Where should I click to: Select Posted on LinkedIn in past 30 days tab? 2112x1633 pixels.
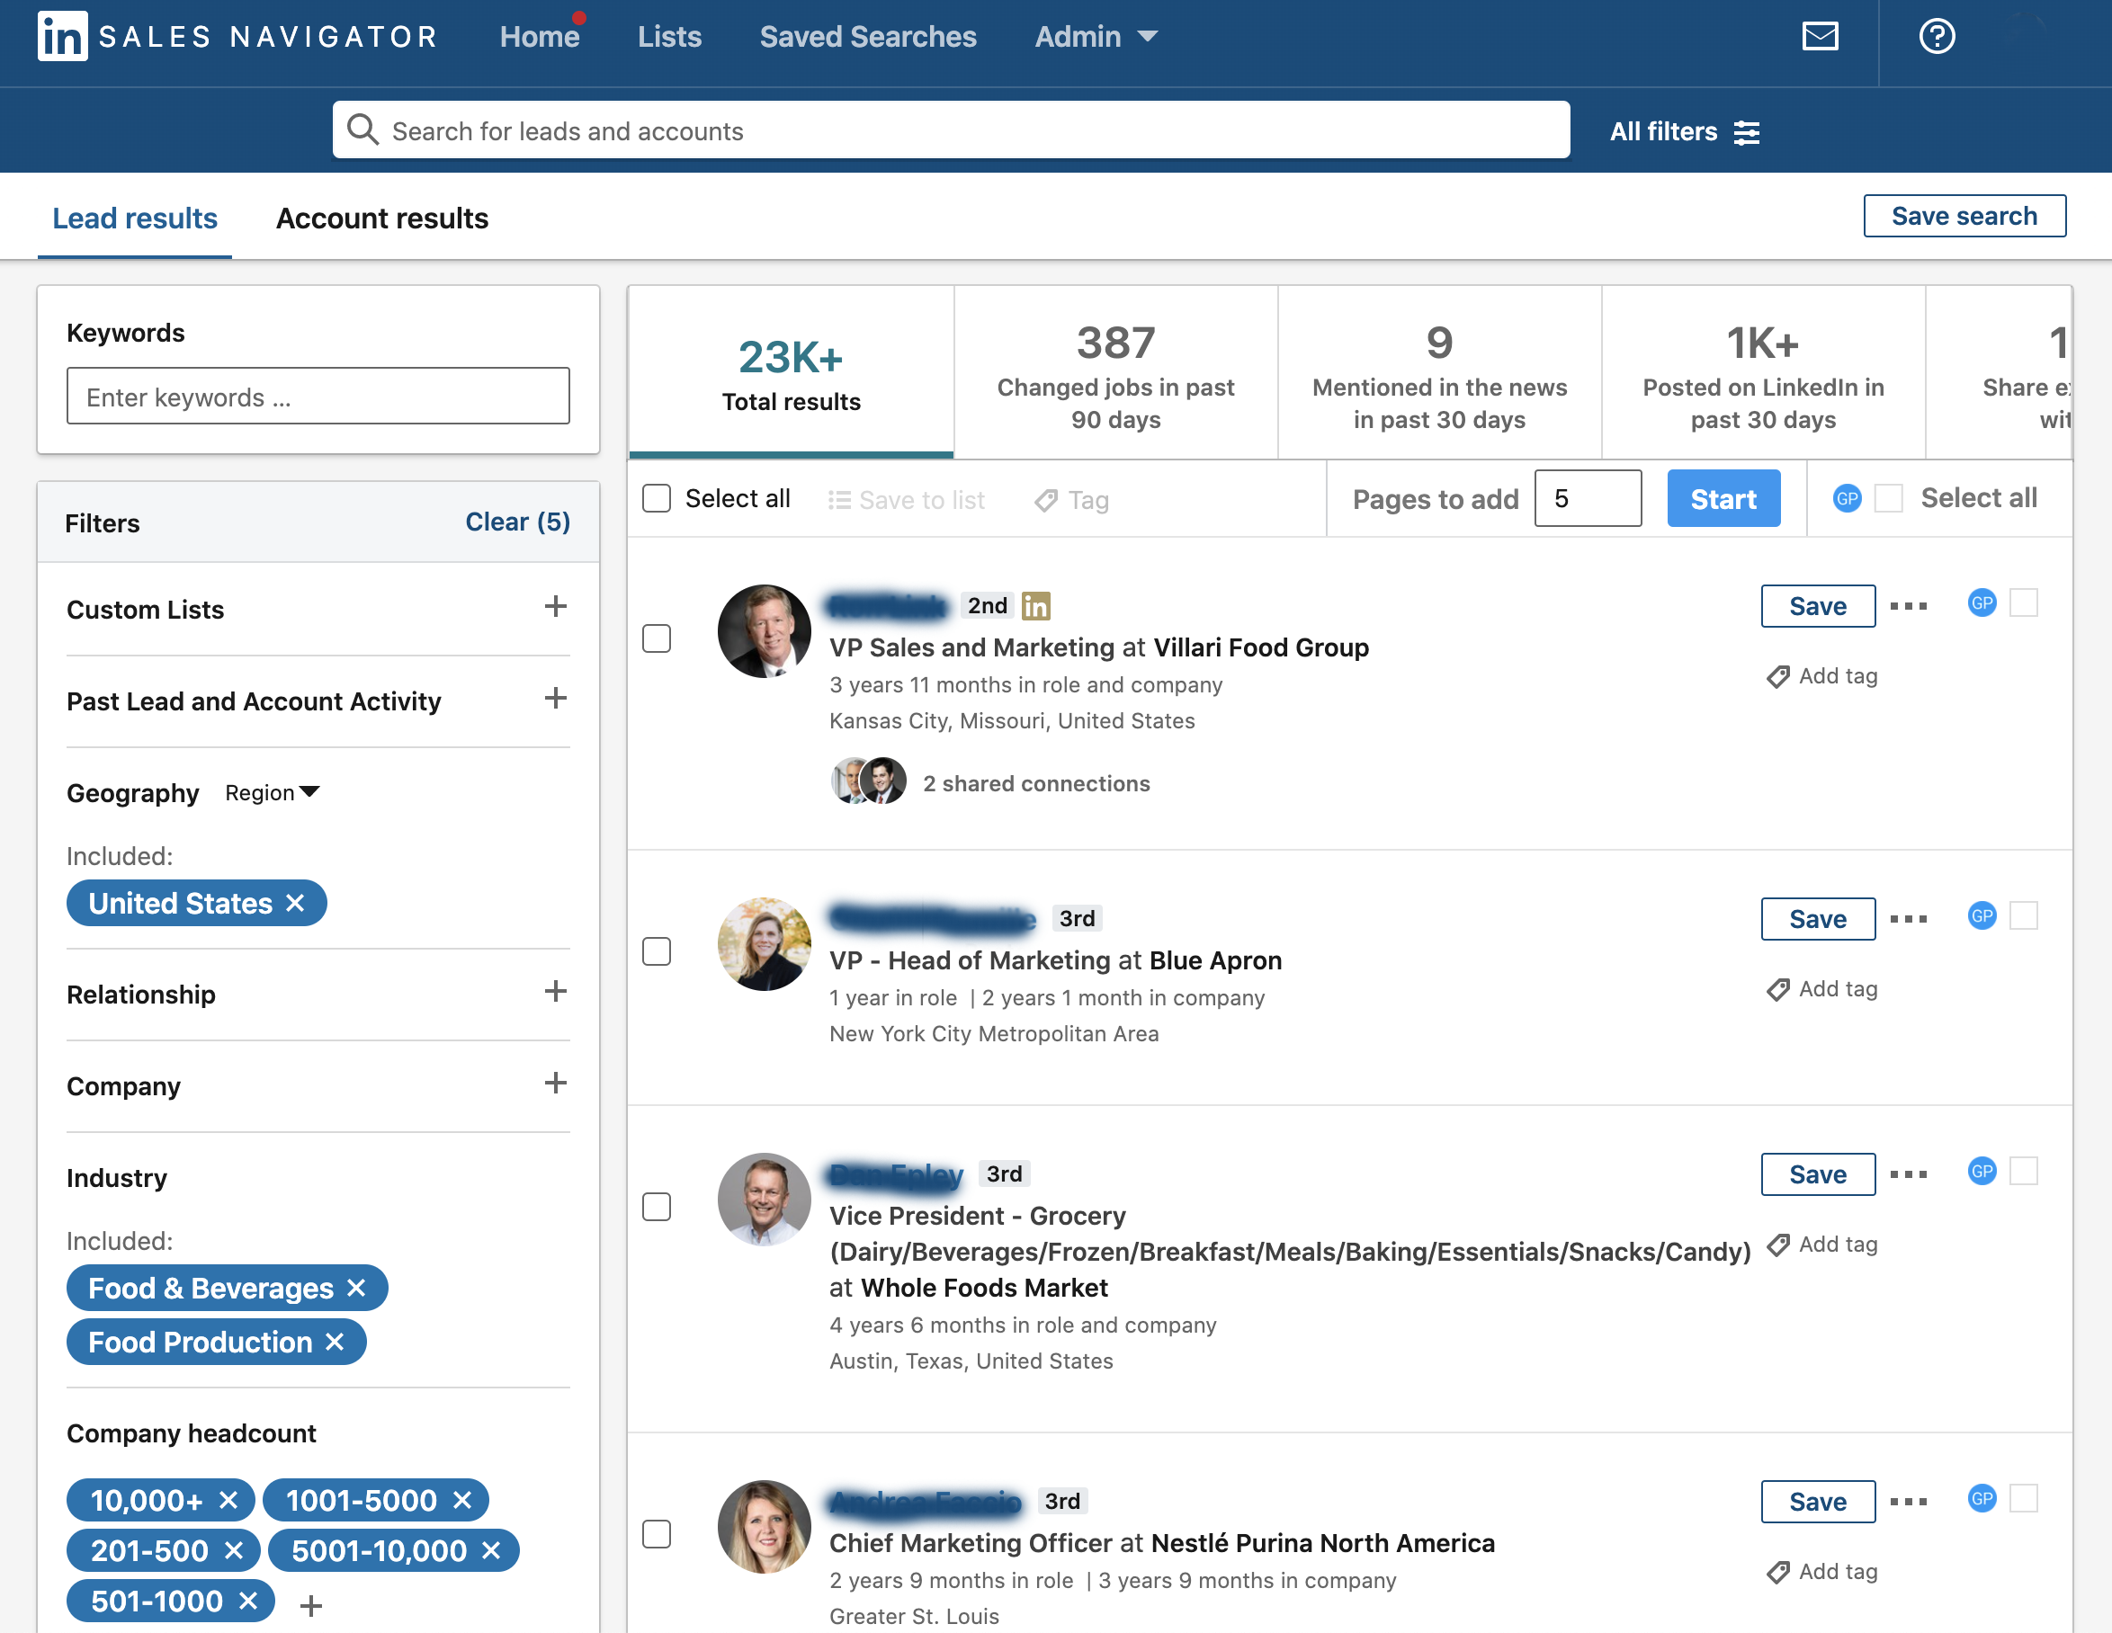pos(1764,372)
